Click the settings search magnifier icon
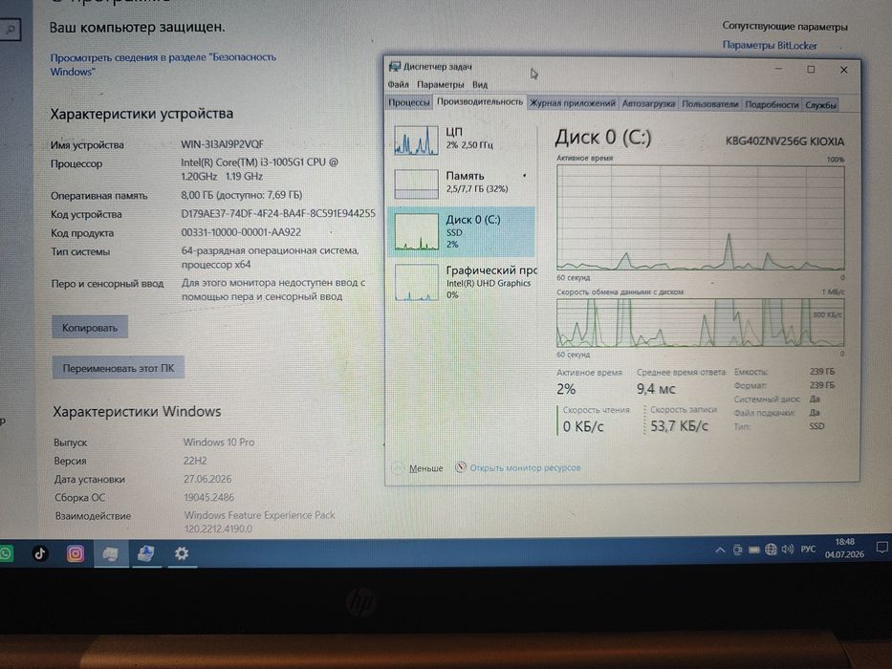Viewport: 892px width, 669px height. (x=10, y=30)
